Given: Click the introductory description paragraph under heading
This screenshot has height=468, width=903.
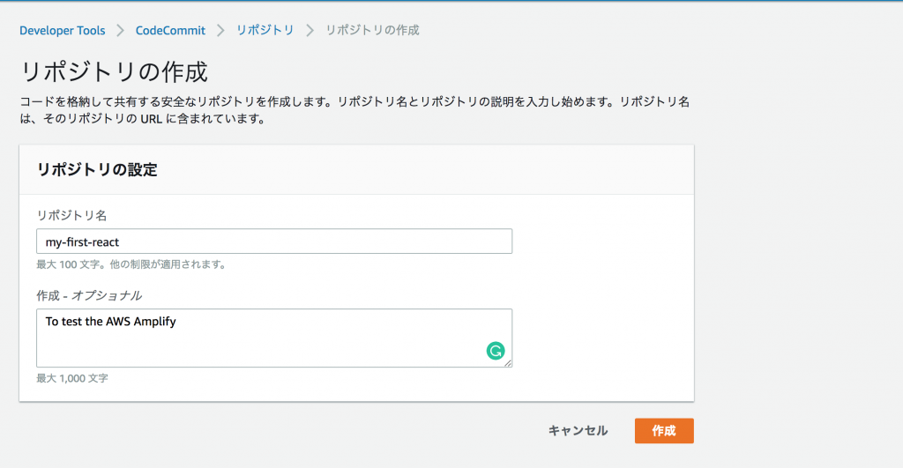Looking at the screenshot, I should point(354,110).
